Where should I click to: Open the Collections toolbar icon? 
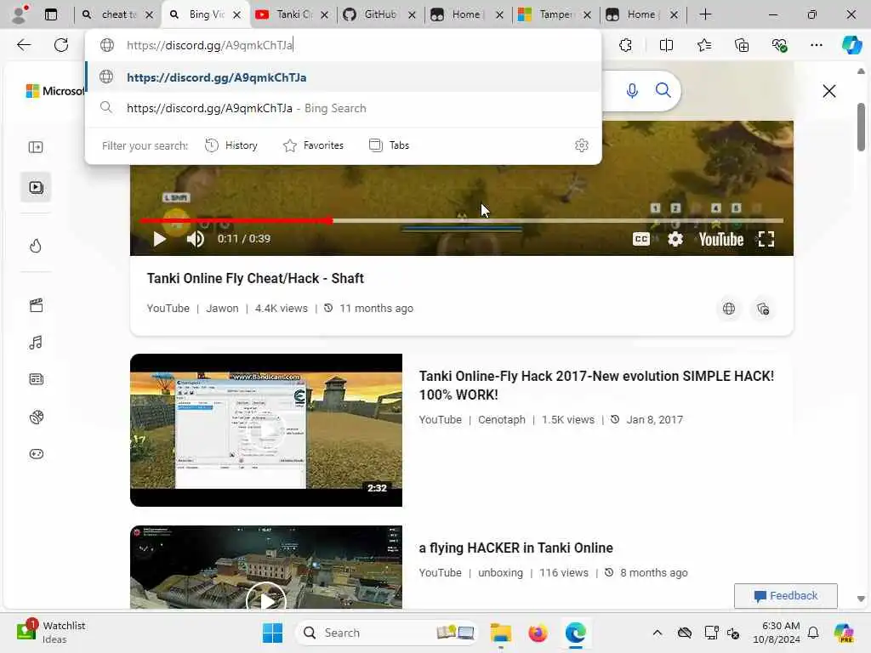[x=742, y=45]
